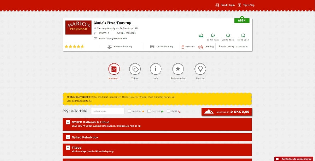The height and width of the screenshot is (161, 315).
Task: Click the Kunde Login icon
Action: pos(217,5)
